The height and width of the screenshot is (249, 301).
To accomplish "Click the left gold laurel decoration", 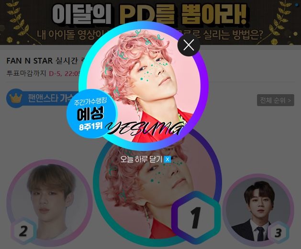I will [17, 22].
